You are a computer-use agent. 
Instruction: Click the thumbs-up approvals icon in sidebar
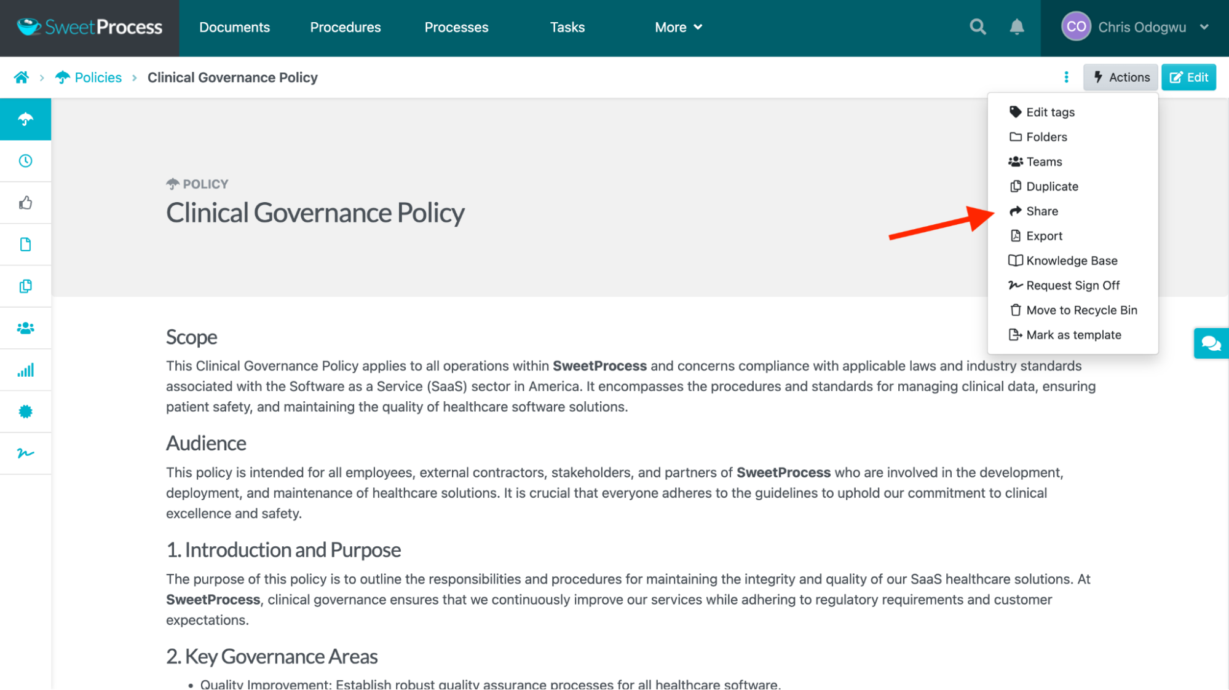tap(25, 202)
